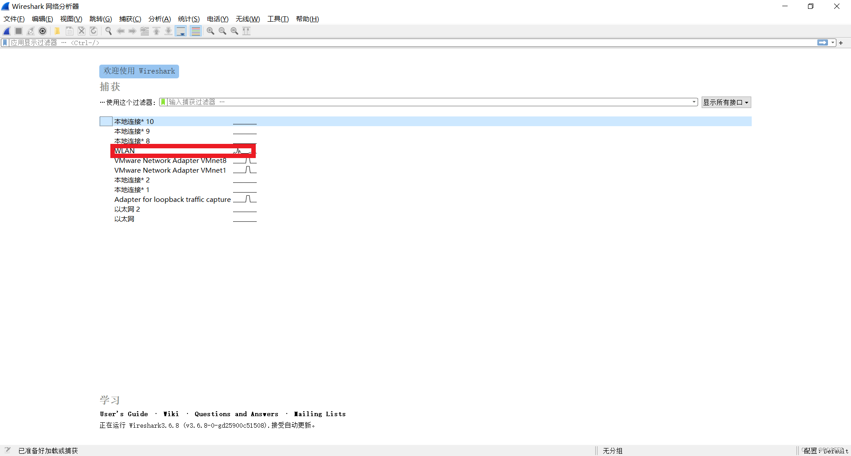Open the 显示所有接口 dropdown
The width and height of the screenshot is (851, 456).
(726, 102)
